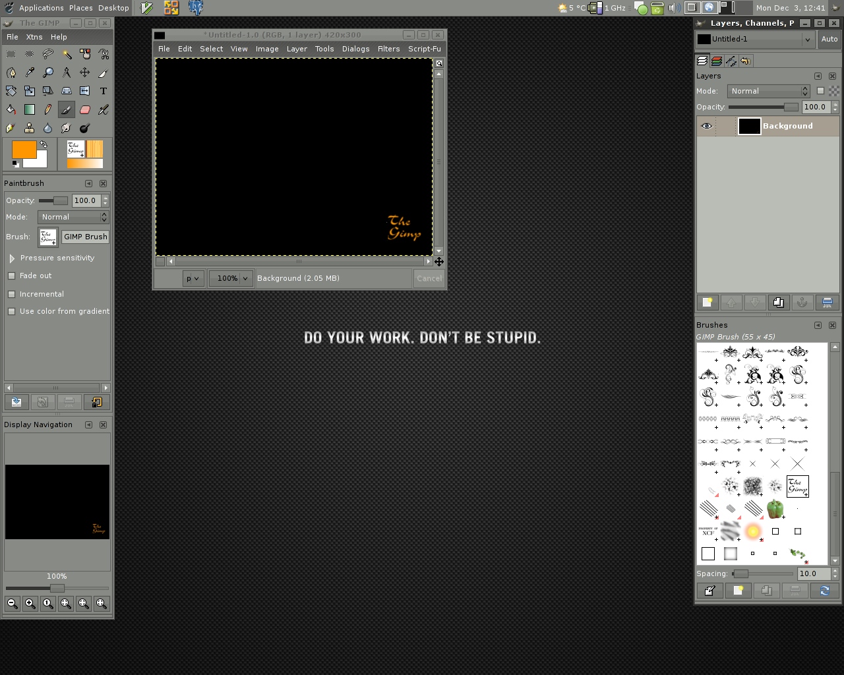Screen dimensions: 844x675
Task: Select the Scale tool
Action: coord(30,91)
